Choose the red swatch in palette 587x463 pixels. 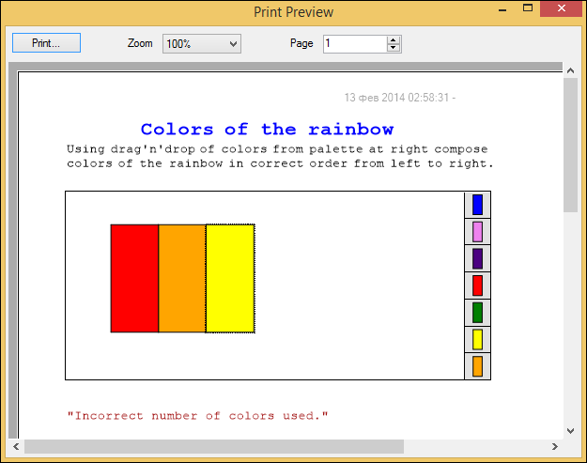[477, 286]
